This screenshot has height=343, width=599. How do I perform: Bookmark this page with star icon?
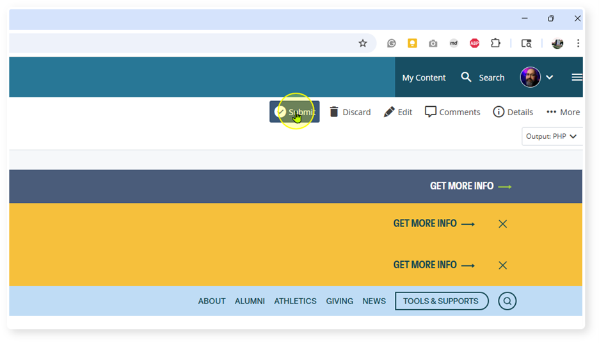(x=363, y=44)
